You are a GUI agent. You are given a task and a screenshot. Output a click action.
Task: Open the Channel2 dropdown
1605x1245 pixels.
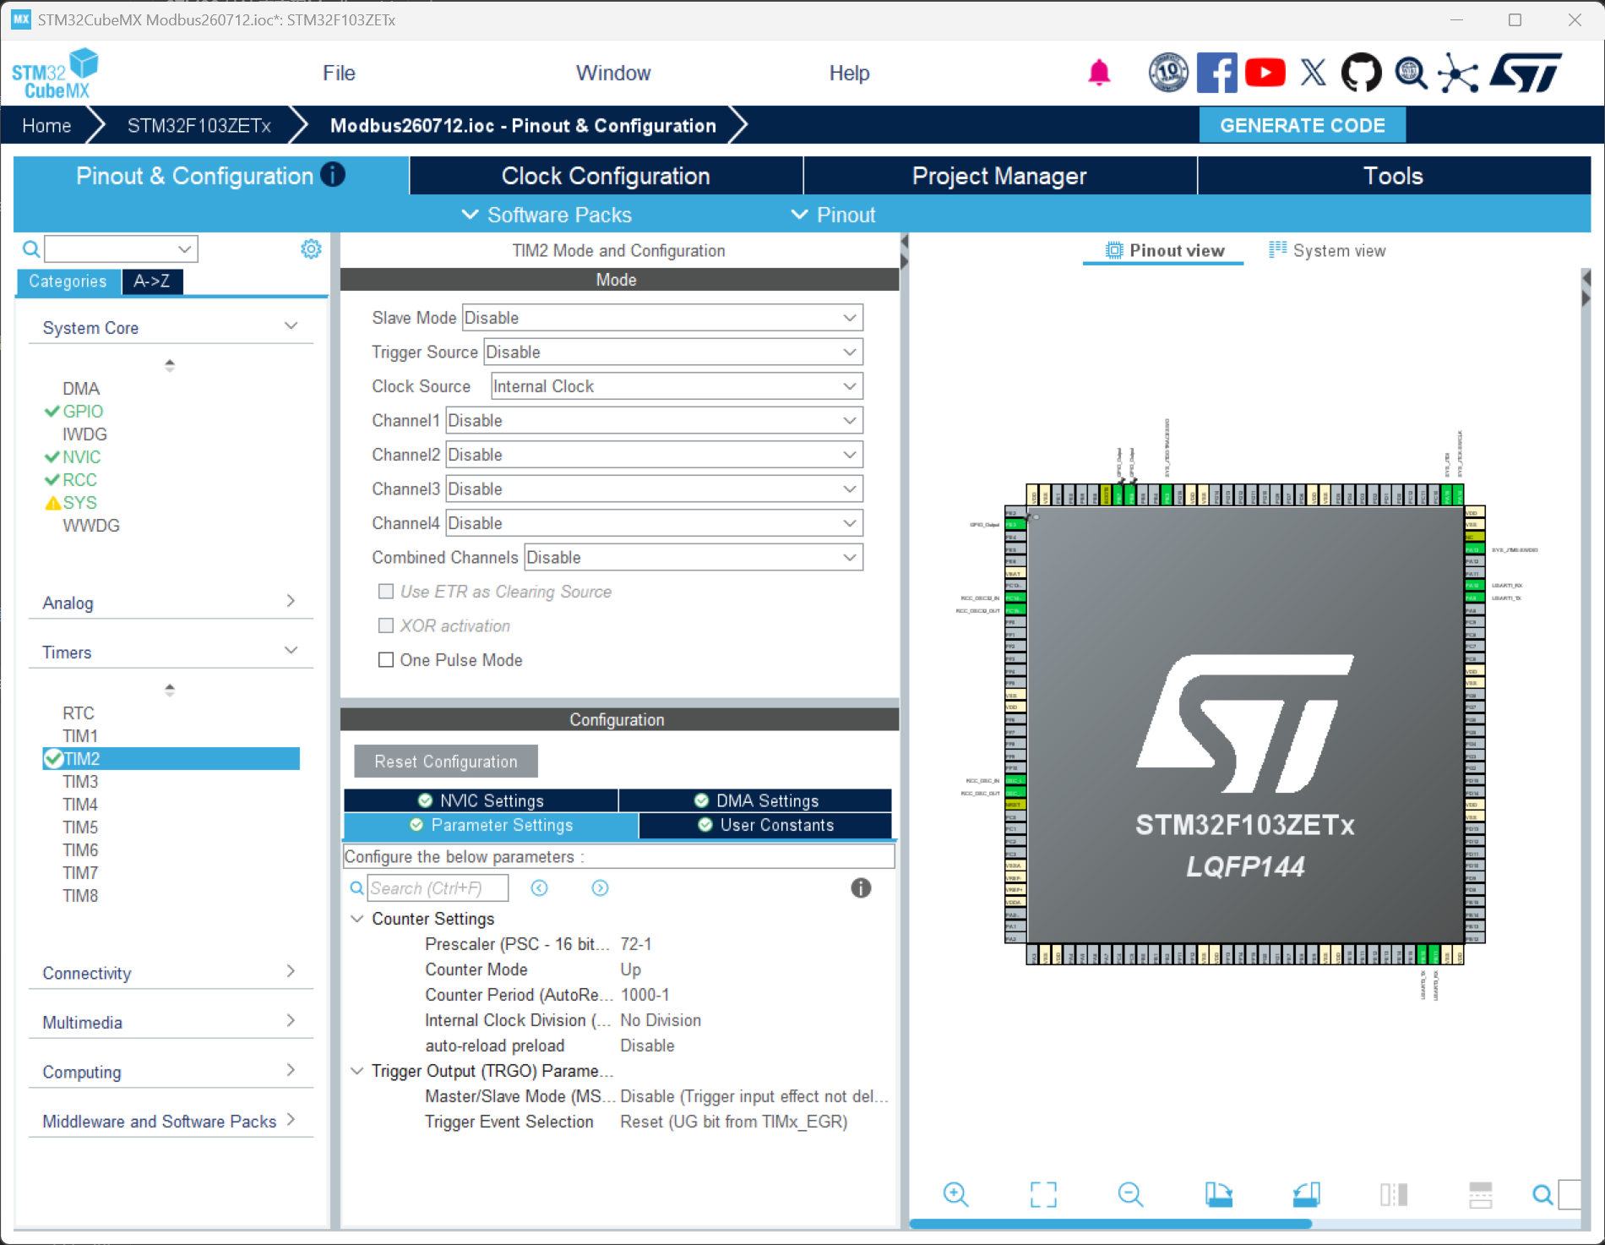click(x=655, y=455)
